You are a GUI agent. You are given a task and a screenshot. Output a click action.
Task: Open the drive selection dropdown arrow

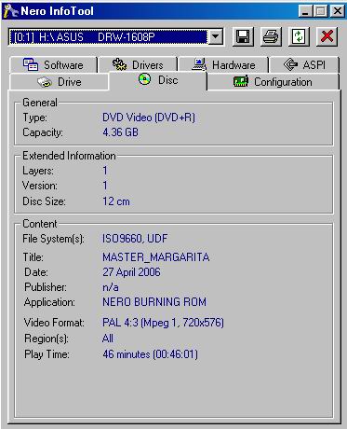tap(215, 37)
